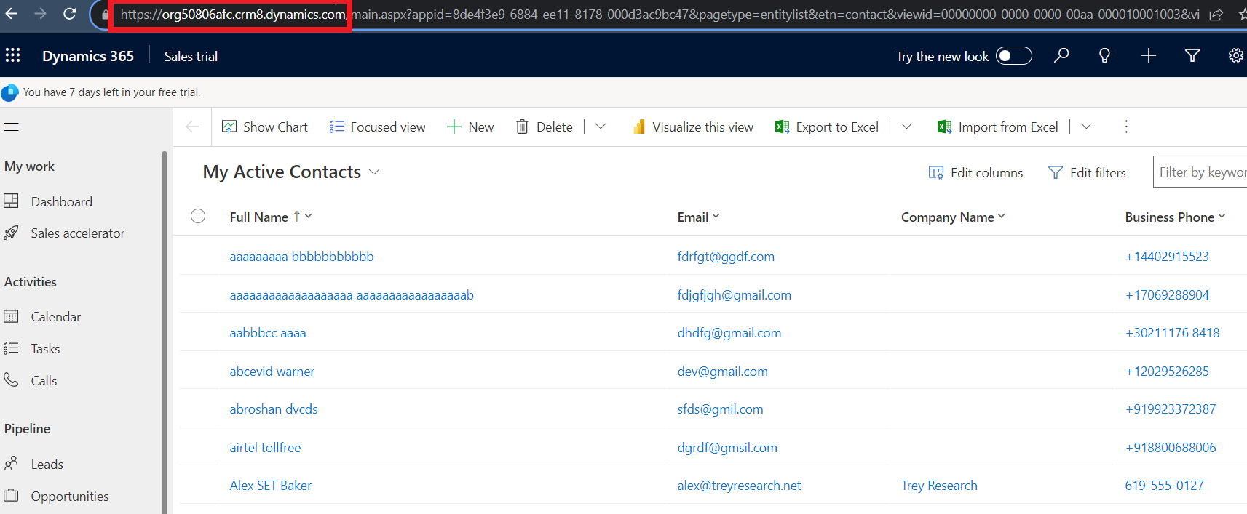Screen dimensions: 1247x514
Task: Open the Company Name column menu
Action: tap(1002, 216)
